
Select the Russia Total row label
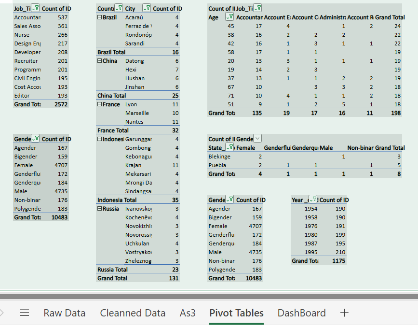click(x=112, y=270)
